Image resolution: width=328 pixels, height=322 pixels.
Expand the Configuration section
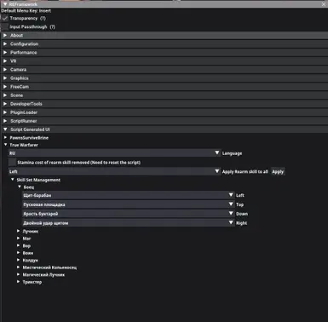pos(164,43)
